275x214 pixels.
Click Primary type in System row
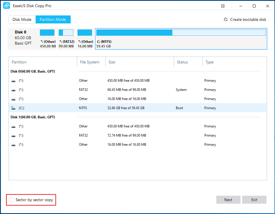pyautogui.click(x=210, y=90)
